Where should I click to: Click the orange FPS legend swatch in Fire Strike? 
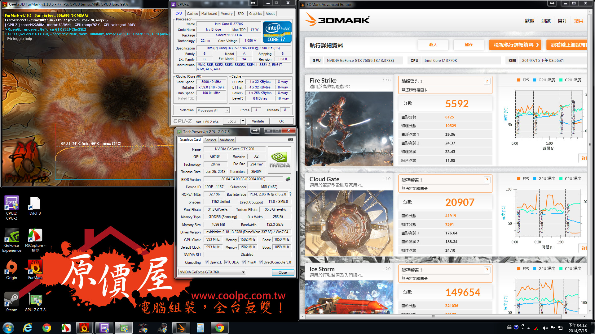coord(519,80)
